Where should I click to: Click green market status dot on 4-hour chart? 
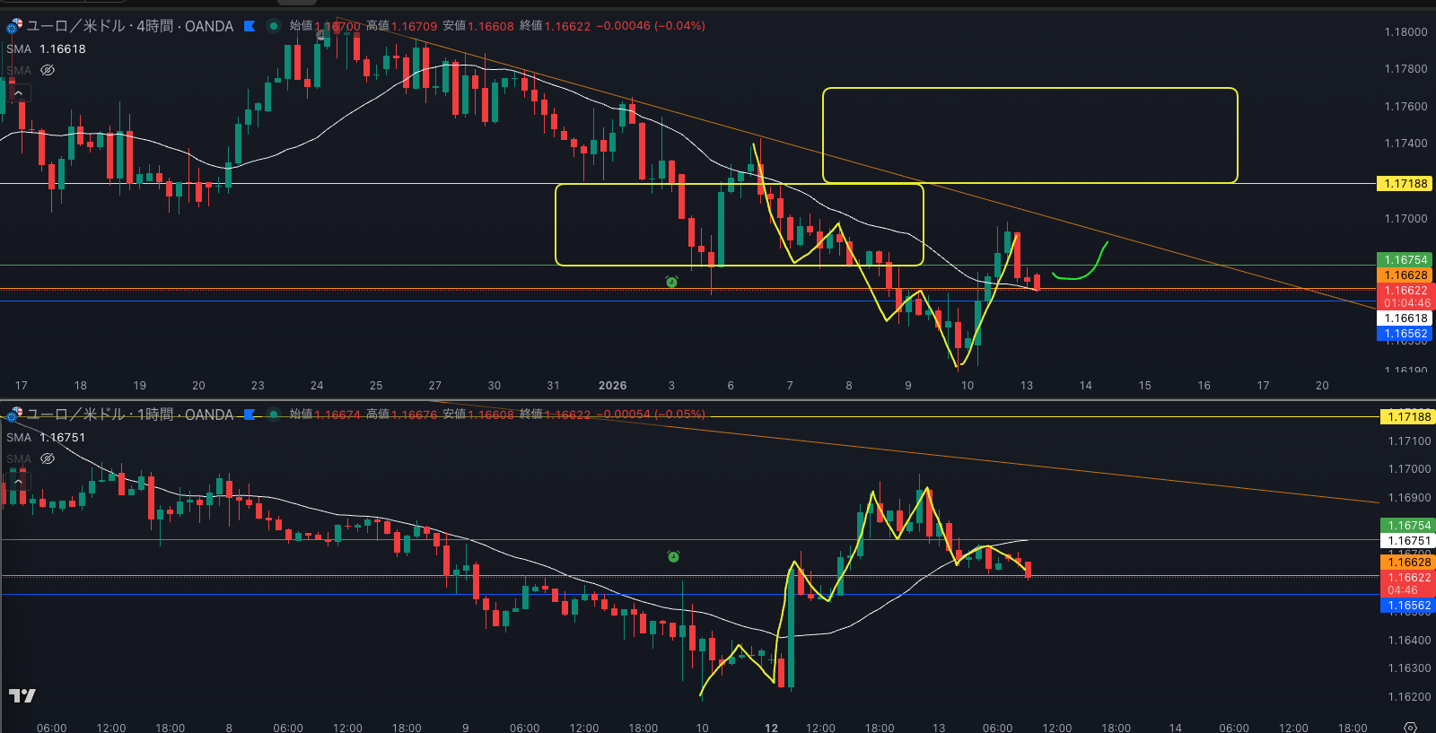274,26
